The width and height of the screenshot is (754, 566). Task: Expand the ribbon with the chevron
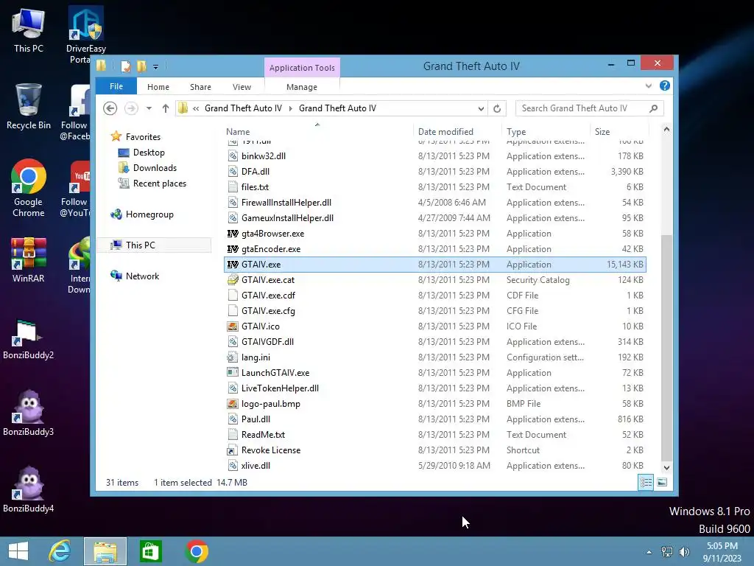(649, 85)
